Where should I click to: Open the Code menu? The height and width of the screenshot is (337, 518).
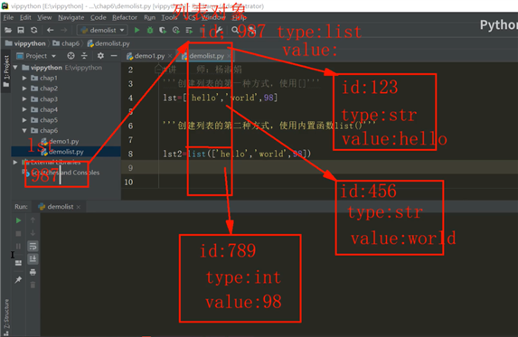(x=99, y=17)
